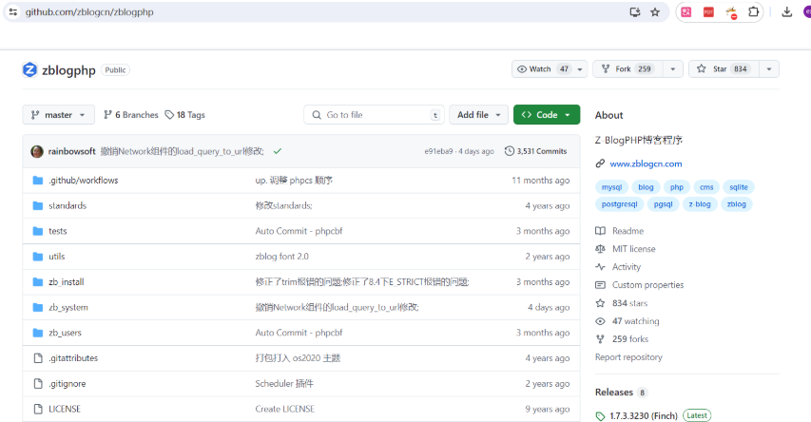The width and height of the screenshot is (811, 422).
Task: Expand the master branch dropdown
Action: pos(58,115)
